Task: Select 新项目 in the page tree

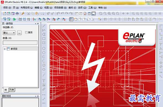Action: (x=14, y=49)
